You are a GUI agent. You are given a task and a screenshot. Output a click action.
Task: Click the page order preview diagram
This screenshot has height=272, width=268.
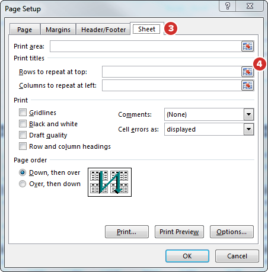click(x=110, y=182)
